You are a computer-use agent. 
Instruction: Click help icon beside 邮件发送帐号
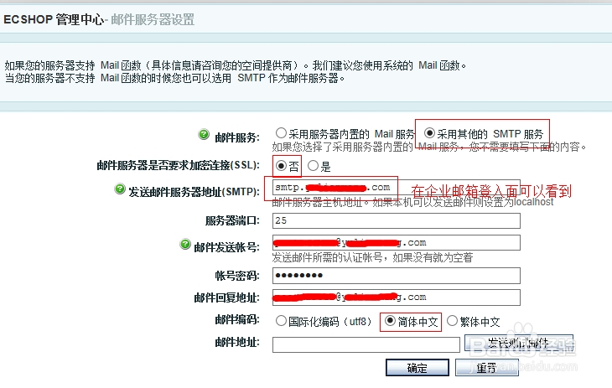tap(185, 245)
